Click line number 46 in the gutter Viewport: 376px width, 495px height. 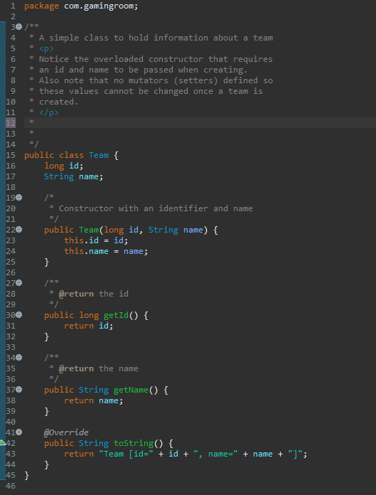11,486
